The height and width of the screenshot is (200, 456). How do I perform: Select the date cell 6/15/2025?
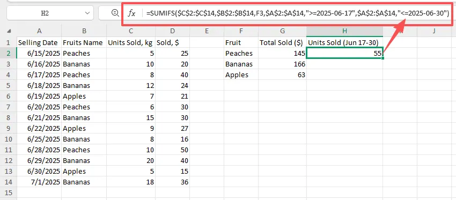coord(39,54)
